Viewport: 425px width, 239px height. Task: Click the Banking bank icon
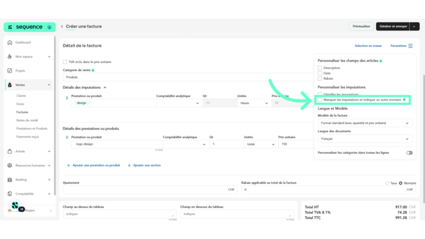point(10,179)
